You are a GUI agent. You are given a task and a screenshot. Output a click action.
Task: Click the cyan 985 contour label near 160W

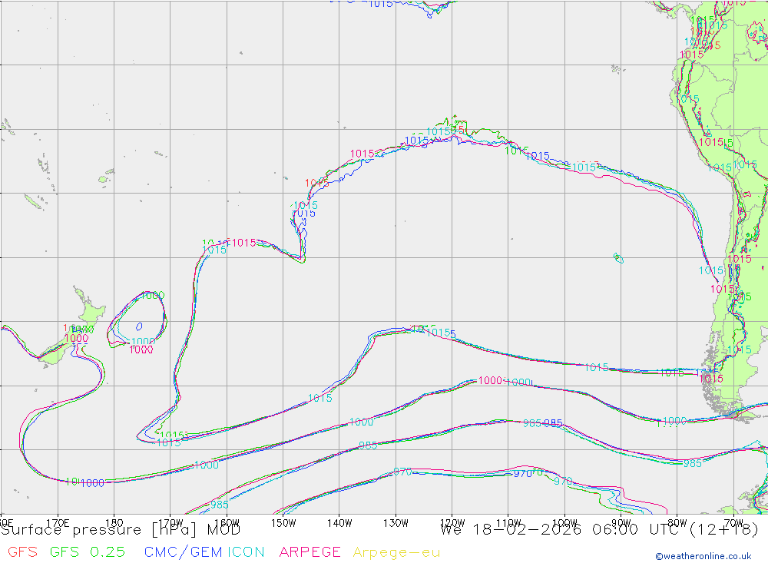point(220,504)
